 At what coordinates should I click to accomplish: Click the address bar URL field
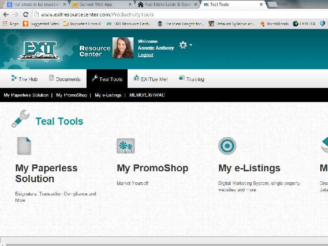[x=180, y=15]
